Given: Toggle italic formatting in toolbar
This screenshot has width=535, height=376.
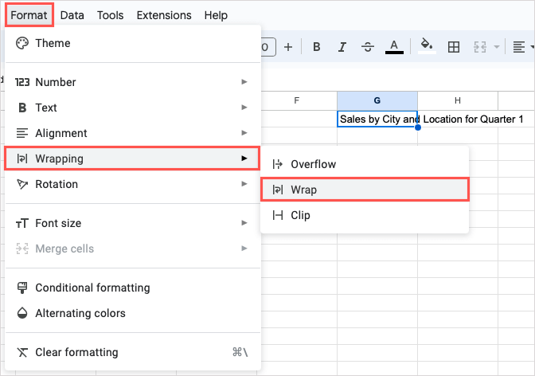Looking at the screenshot, I should click(x=342, y=47).
